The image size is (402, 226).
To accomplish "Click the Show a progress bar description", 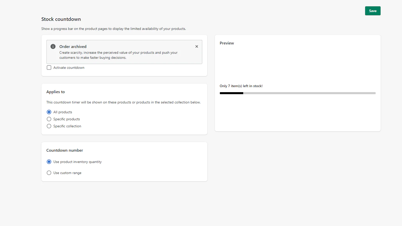I will click(x=114, y=29).
